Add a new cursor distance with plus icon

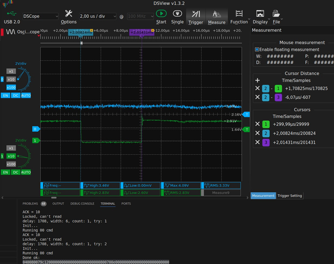[258, 80]
